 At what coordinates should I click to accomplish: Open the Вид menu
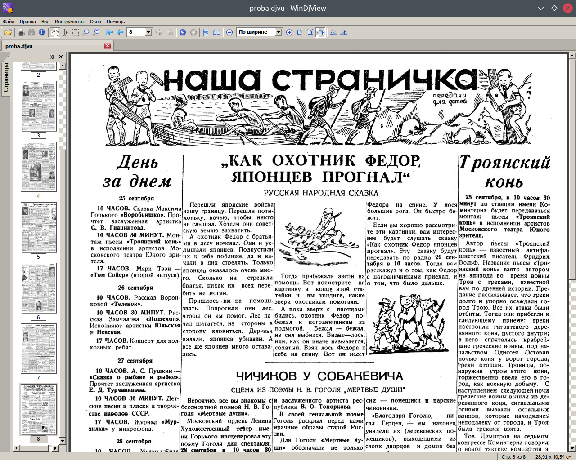[45, 22]
